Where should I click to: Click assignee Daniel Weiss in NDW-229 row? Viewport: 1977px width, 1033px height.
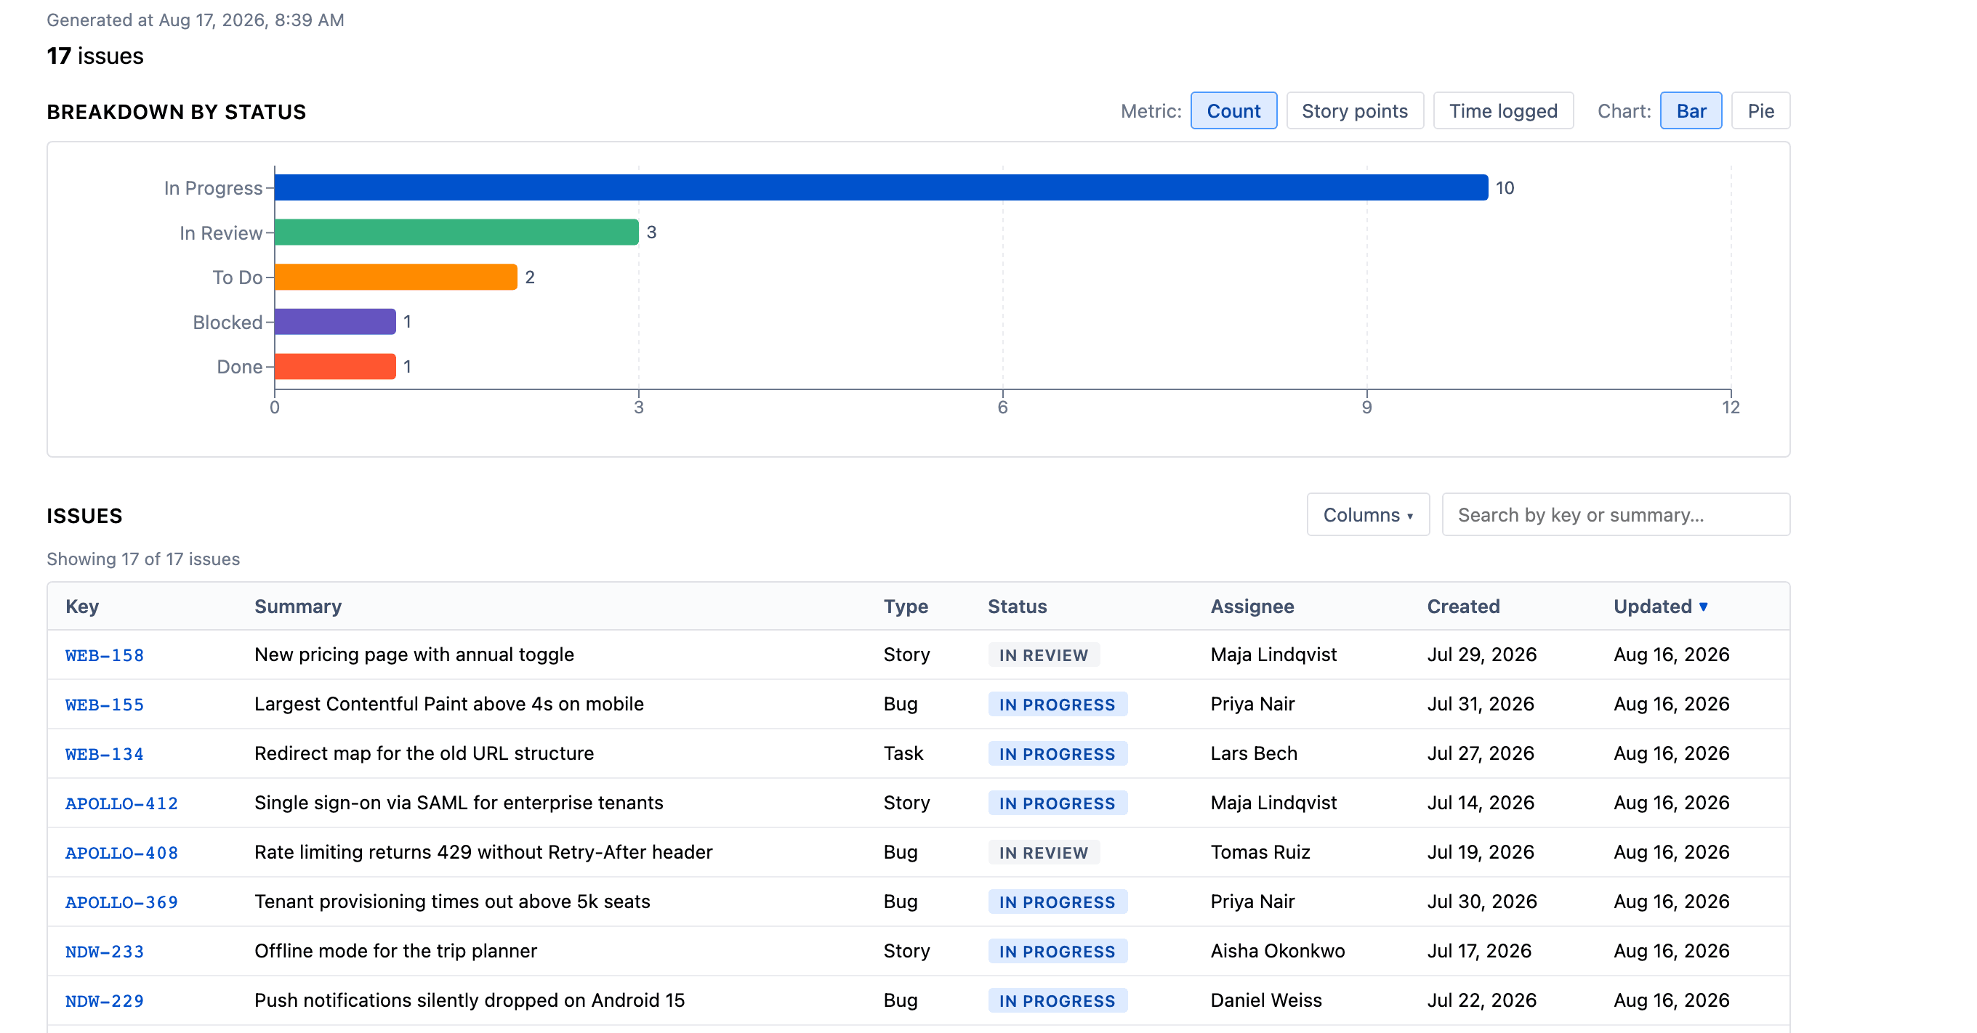1266,1000
